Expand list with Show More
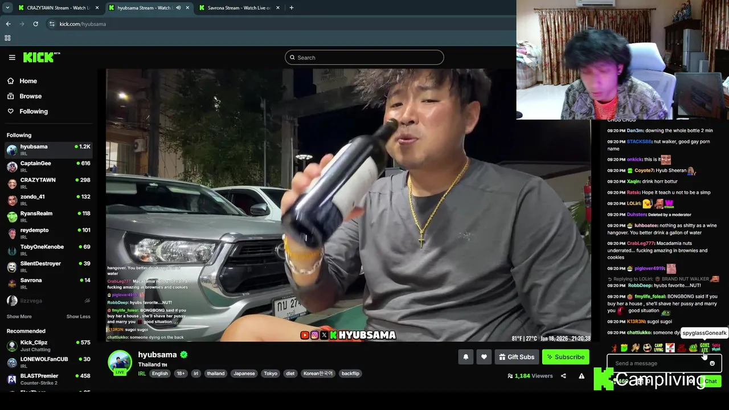729x410 pixels. point(19,317)
